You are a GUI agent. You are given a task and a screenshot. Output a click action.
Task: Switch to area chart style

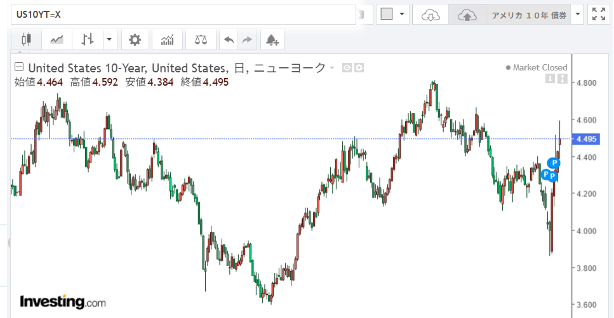[x=57, y=39]
